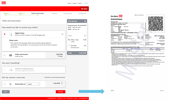Open Privacy footer link
Screen dimensions: 169x100
point(75,98)
